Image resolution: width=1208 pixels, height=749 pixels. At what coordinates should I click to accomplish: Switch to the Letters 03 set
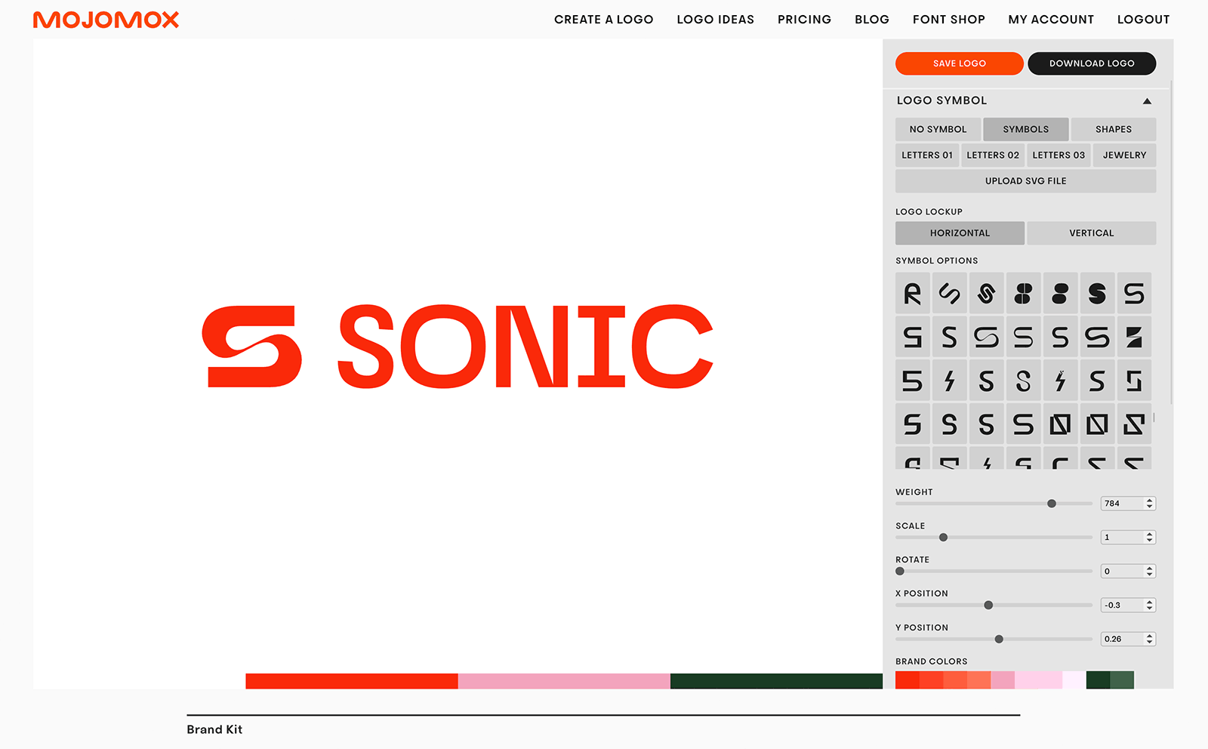click(x=1059, y=155)
